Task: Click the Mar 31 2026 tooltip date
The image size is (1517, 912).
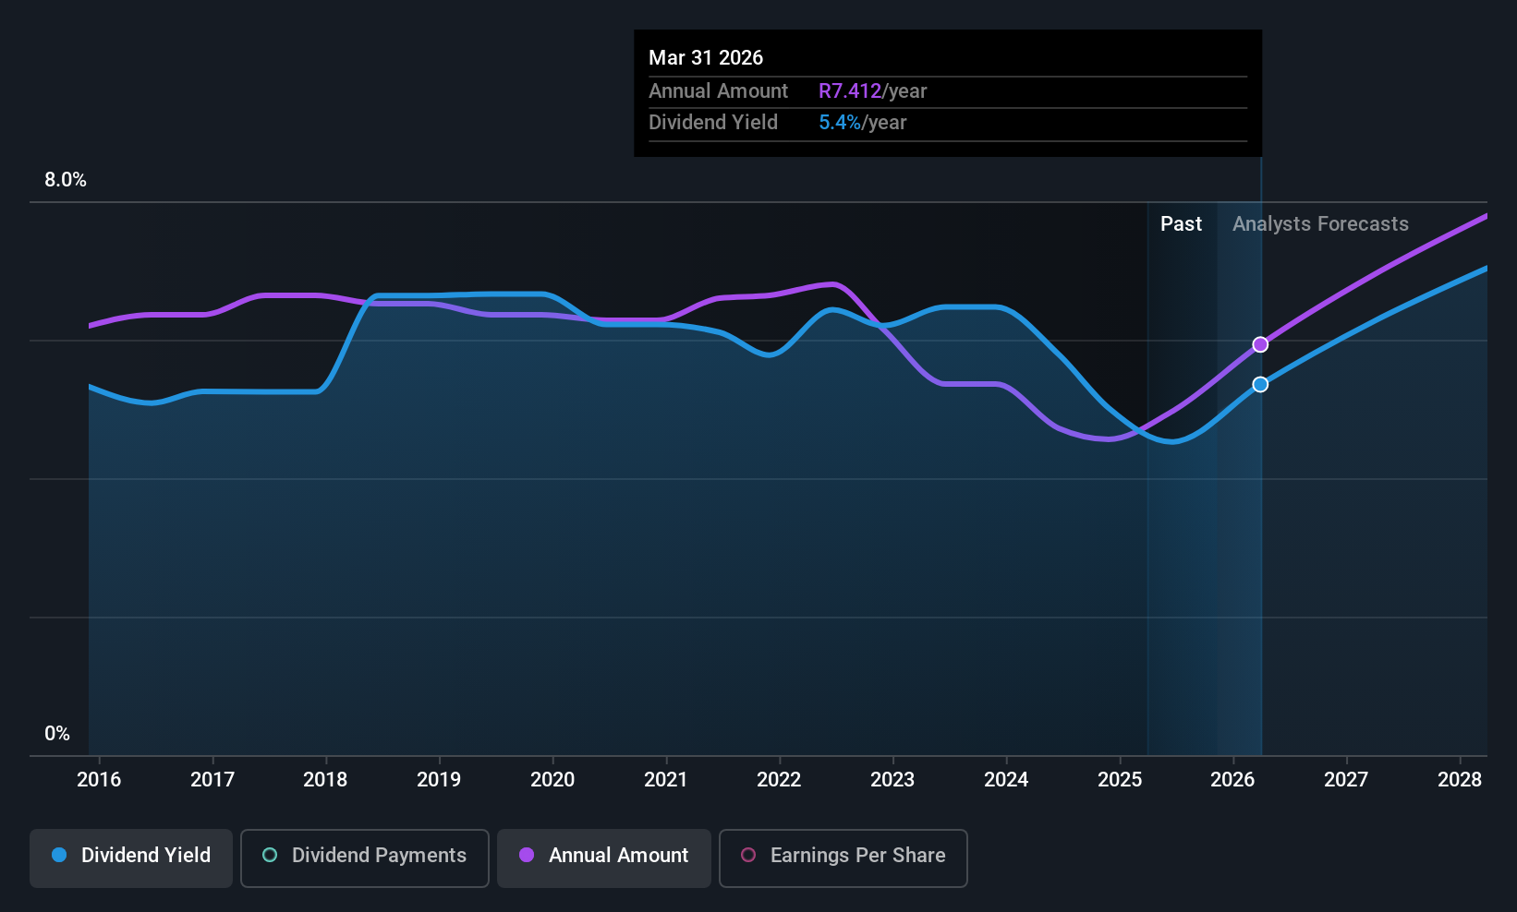Action: (x=706, y=58)
